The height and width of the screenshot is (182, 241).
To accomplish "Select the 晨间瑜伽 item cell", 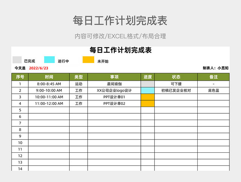I will pos(114,84).
